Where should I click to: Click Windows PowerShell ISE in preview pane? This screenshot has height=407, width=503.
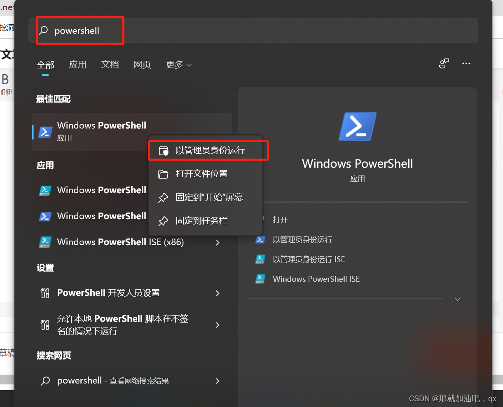[x=316, y=279]
